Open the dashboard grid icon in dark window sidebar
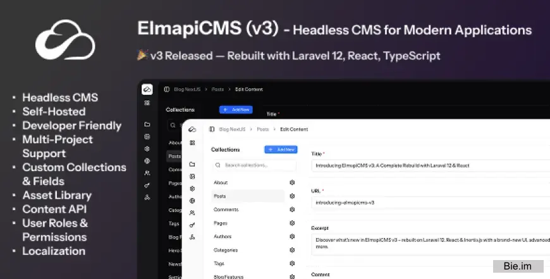This screenshot has height=279, width=550. [x=147, y=103]
